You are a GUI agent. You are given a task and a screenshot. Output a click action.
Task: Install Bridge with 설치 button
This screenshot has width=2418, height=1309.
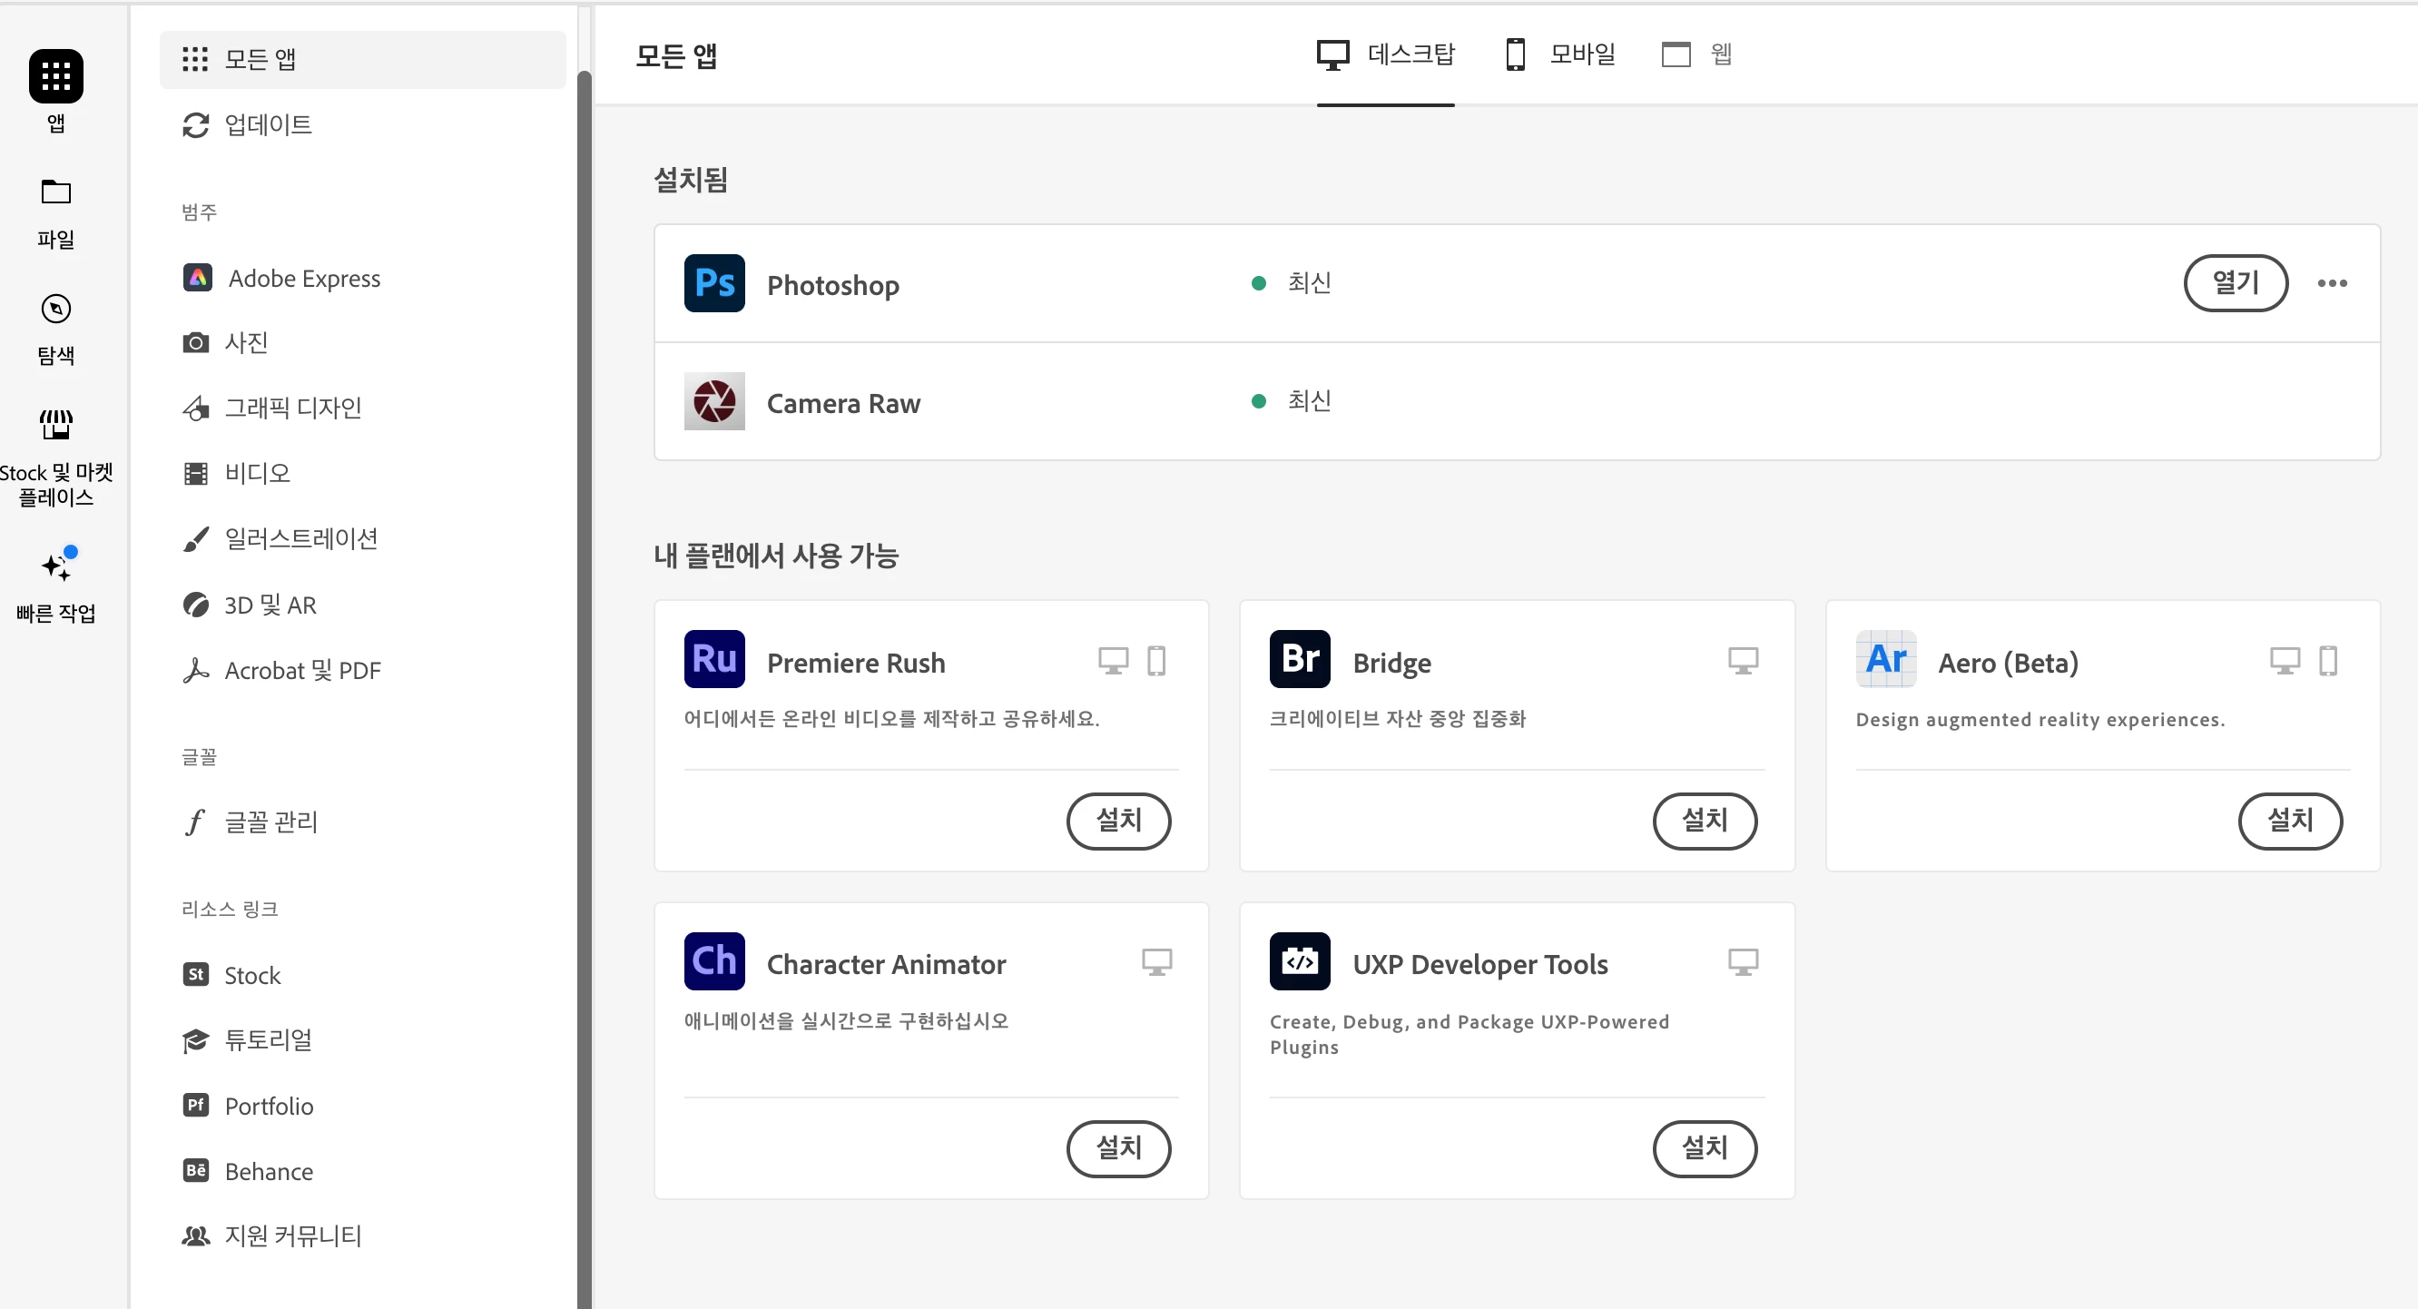point(1704,821)
